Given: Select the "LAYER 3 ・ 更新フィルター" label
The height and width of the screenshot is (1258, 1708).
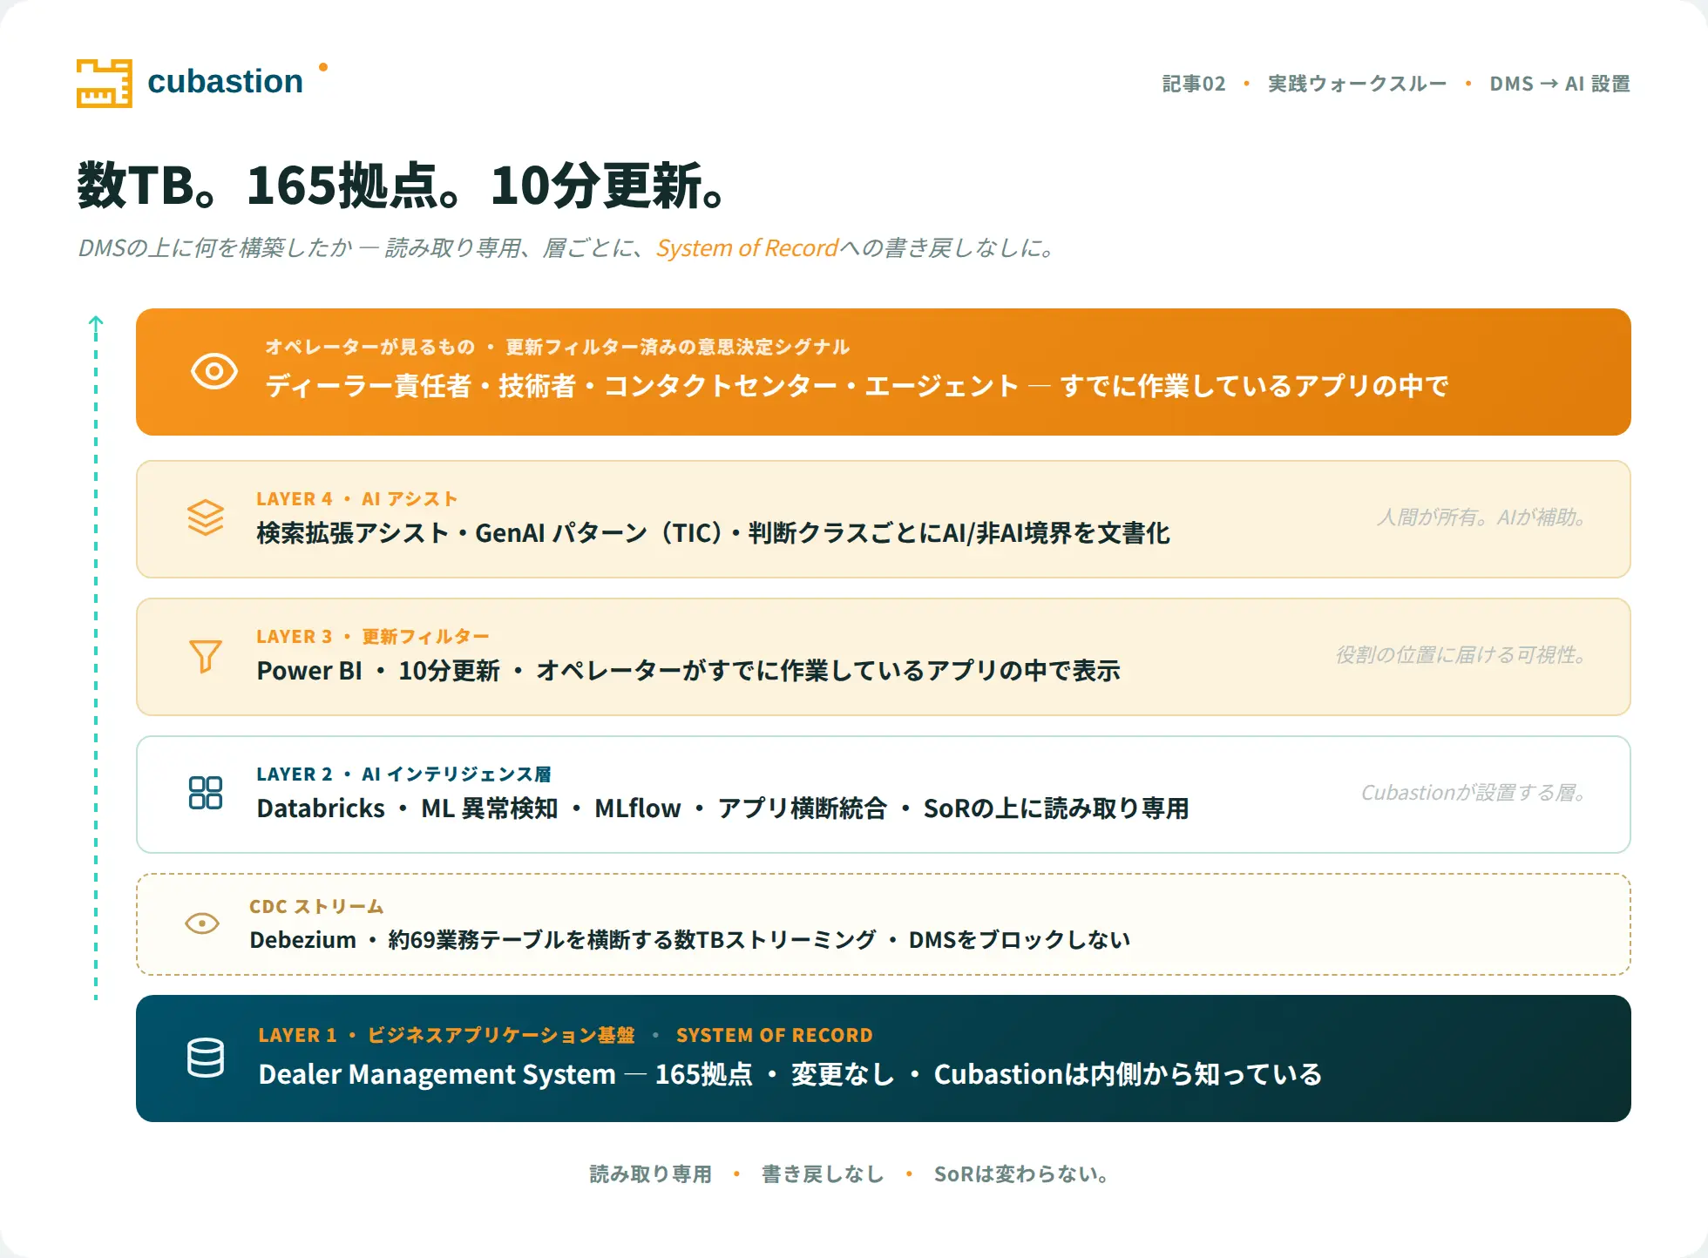Looking at the screenshot, I should (373, 637).
